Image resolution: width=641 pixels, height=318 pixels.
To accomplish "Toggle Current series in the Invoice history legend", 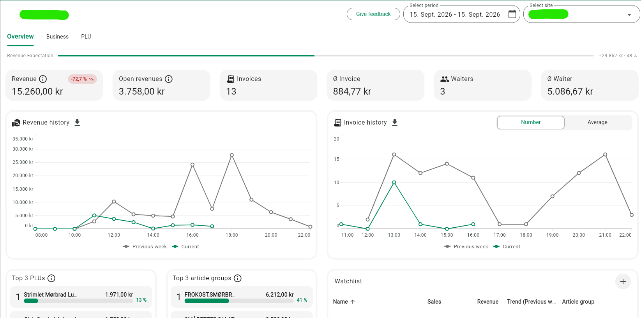I will tap(507, 247).
